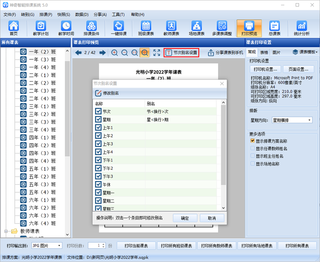The image size is (320, 262).
Task: Switch to the 图片 settings tab
Action: pos(276,52)
